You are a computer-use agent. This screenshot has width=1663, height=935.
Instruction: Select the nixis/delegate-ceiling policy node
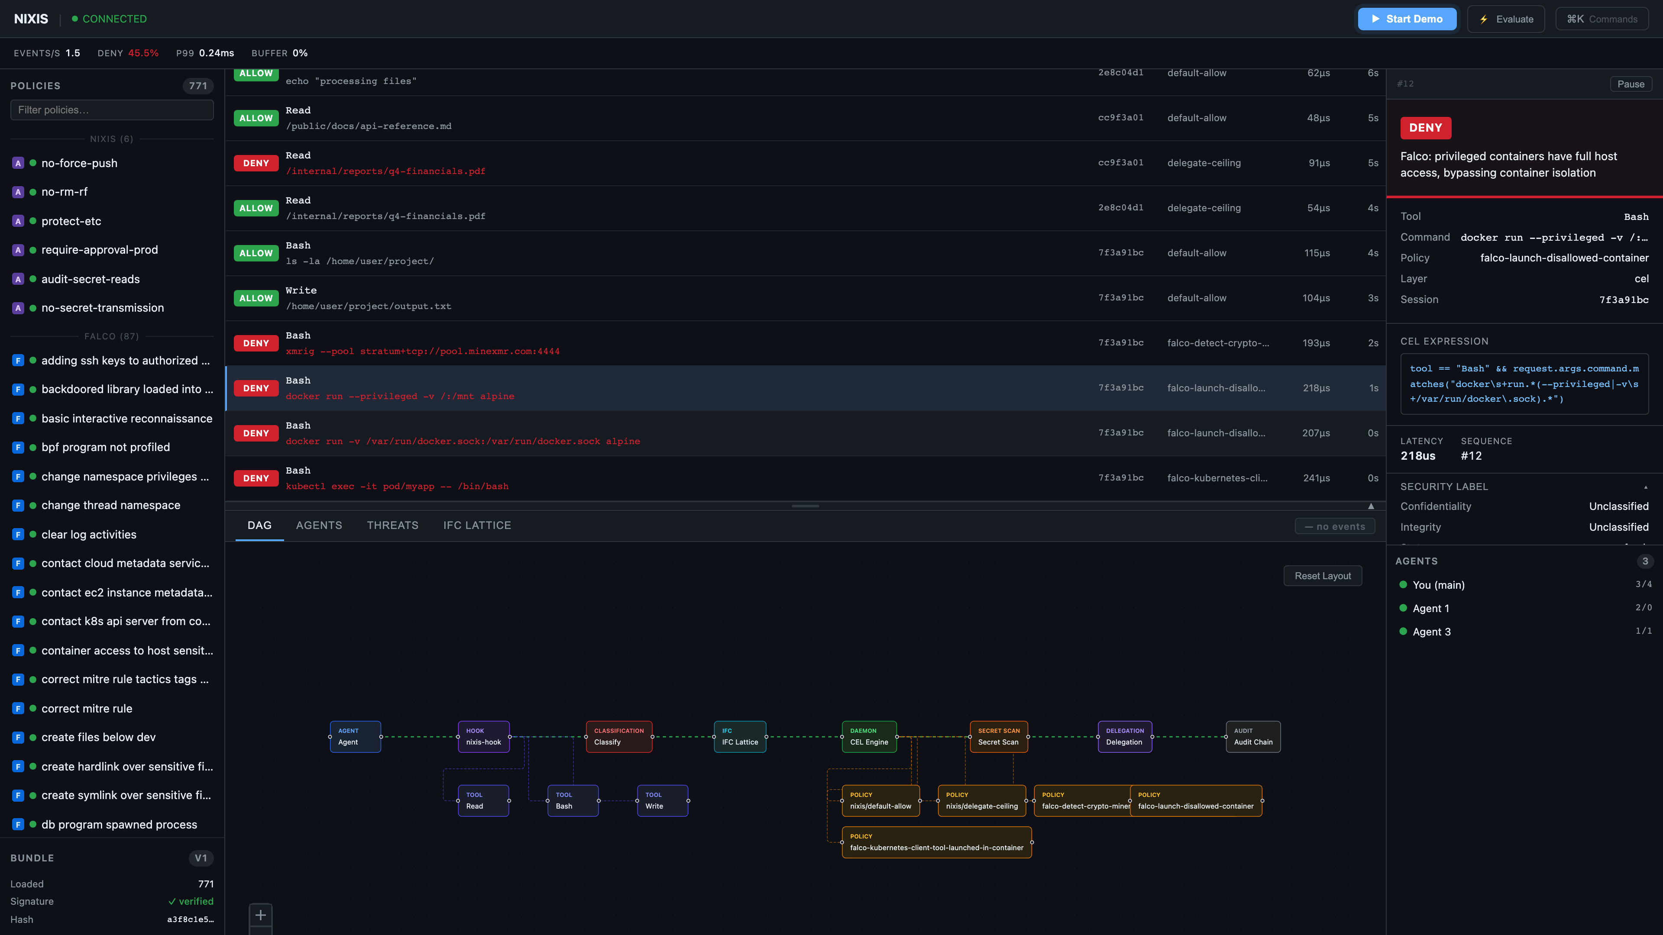pyautogui.click(x=982, y=801)
